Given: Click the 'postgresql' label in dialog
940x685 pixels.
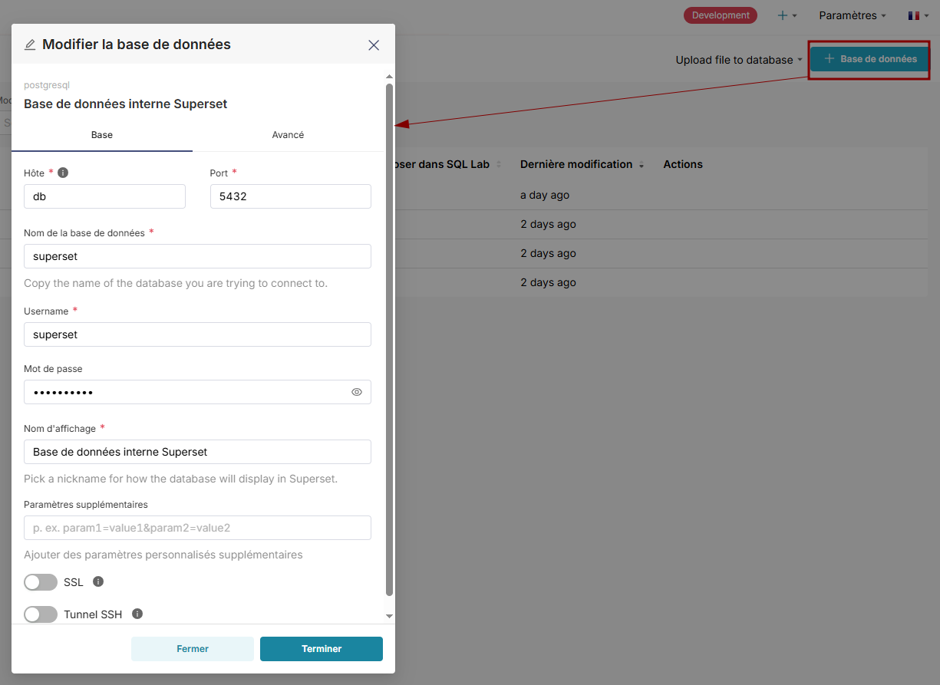Looking at the screenshot, I should (x=47, y=85).
